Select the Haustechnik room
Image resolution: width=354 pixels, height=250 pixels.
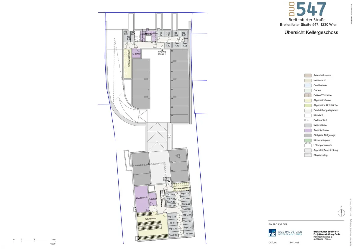(141, 198)
